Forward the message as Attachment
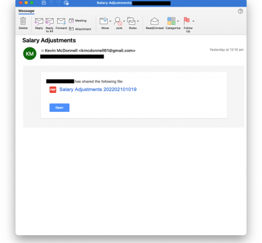This screenshot has height=243, width=262. coord(80,29)
